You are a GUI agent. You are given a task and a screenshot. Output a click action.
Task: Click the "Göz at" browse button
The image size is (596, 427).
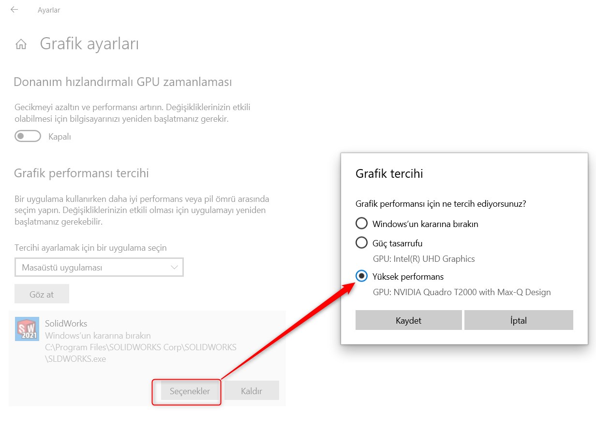42,294
